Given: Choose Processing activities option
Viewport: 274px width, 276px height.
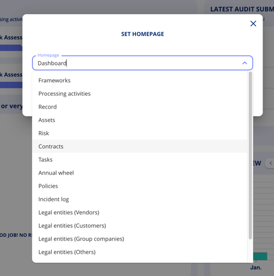Looking at the screenshot, I should pyautogui.click(x=140, y=94).
